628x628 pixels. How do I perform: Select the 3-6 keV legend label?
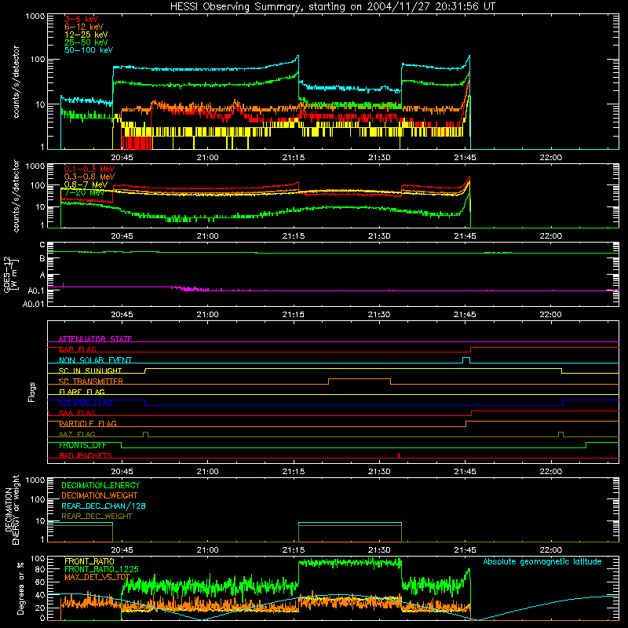coord(82,19)
